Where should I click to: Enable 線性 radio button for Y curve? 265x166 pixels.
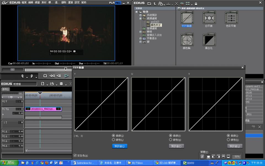[113, 140]
